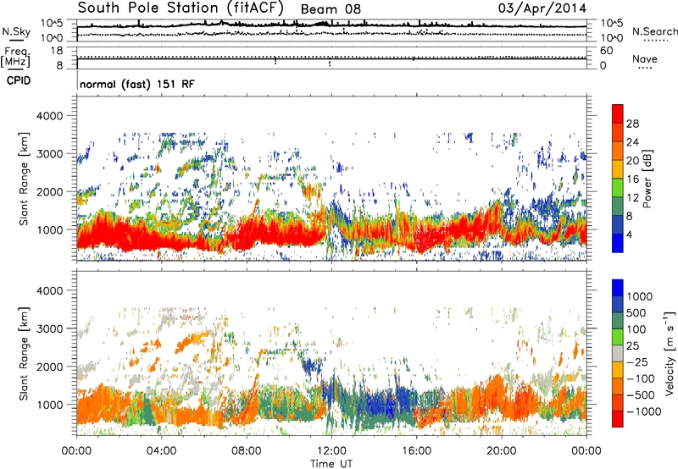
Task: Click the "Time UT" axis title
Action: coord(331,464)
